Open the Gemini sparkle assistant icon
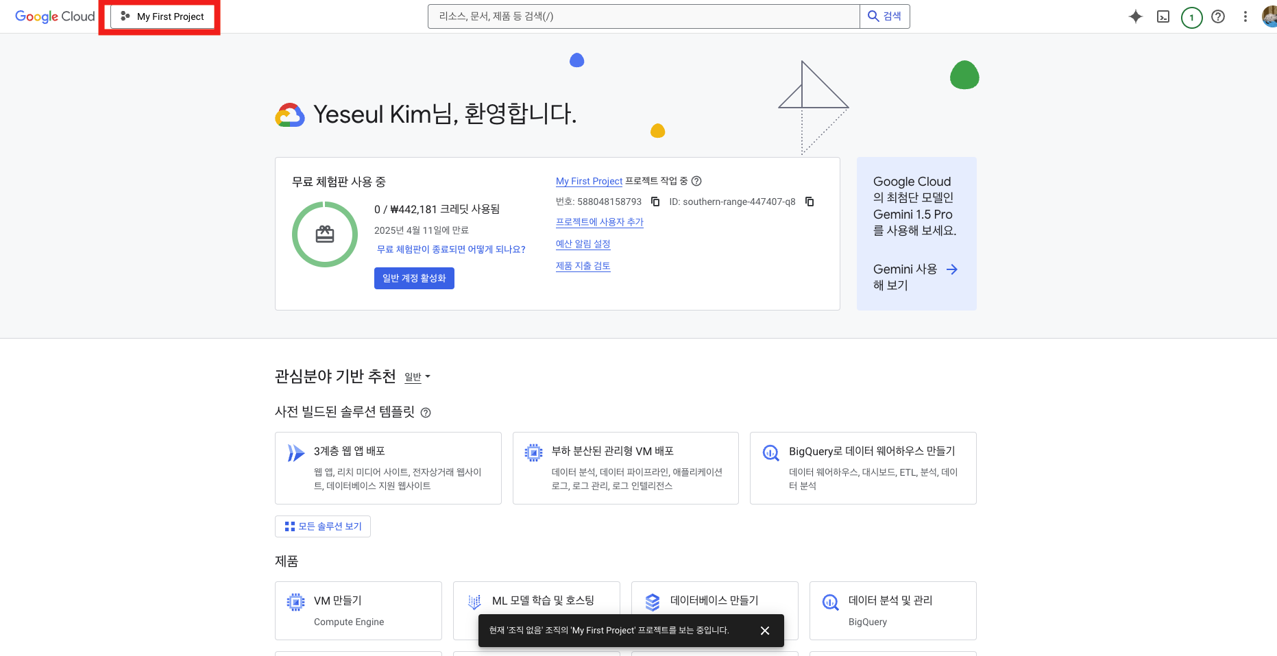Image resolution: width=1277 pixels, height=656 pixels. click(1136, 16)
